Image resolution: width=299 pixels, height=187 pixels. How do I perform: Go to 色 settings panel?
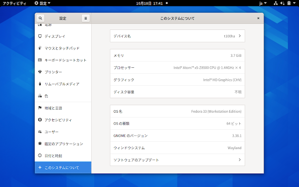[63, 96]
